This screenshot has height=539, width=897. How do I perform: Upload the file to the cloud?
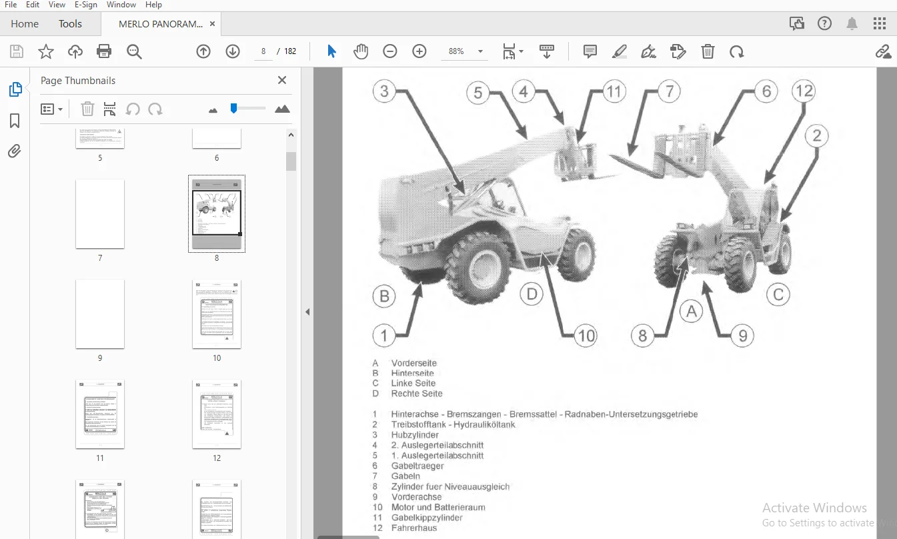[x=75, y=51]
